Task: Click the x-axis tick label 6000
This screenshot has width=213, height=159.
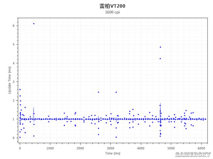Action: (201, 148)
